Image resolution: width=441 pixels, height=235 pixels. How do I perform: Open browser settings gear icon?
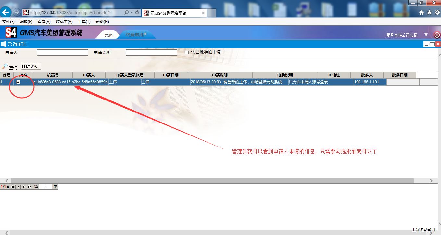(437, 13)
